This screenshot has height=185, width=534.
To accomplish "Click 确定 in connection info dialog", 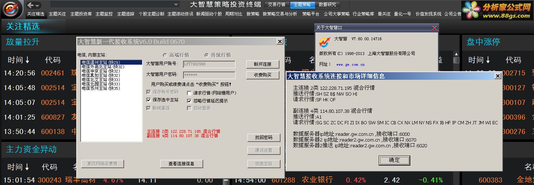I will point(394,160).
